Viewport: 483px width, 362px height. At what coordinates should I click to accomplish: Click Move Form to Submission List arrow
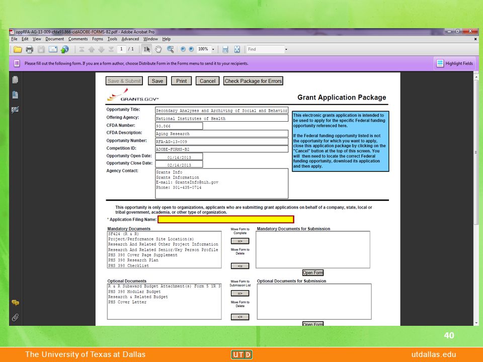pyautogui.click(x=240, y=293)
